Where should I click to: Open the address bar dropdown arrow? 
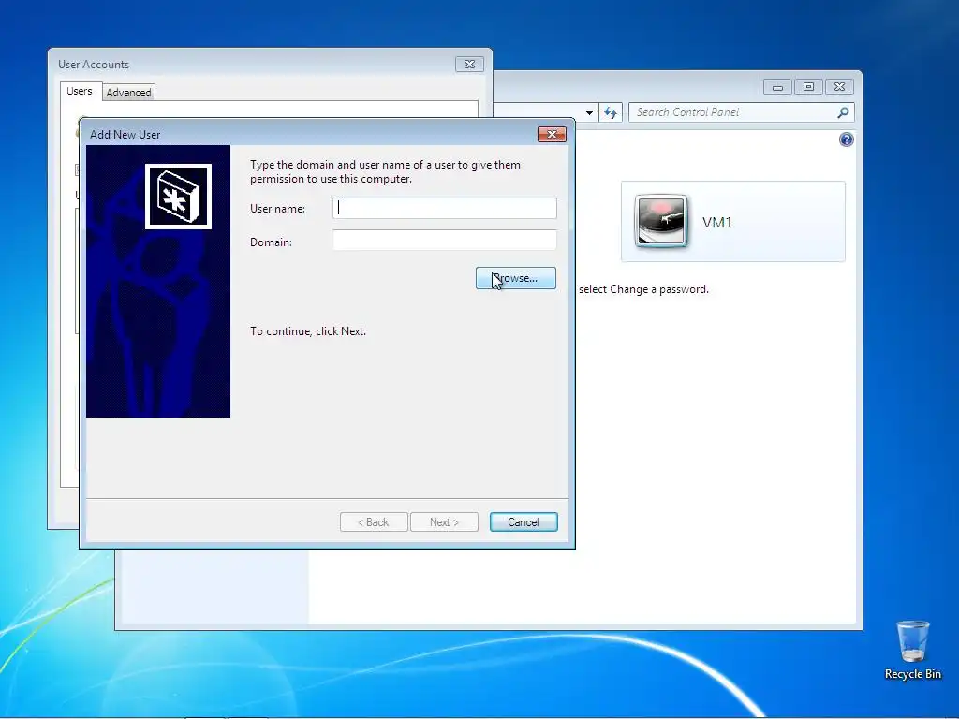(x=589, y=113)
